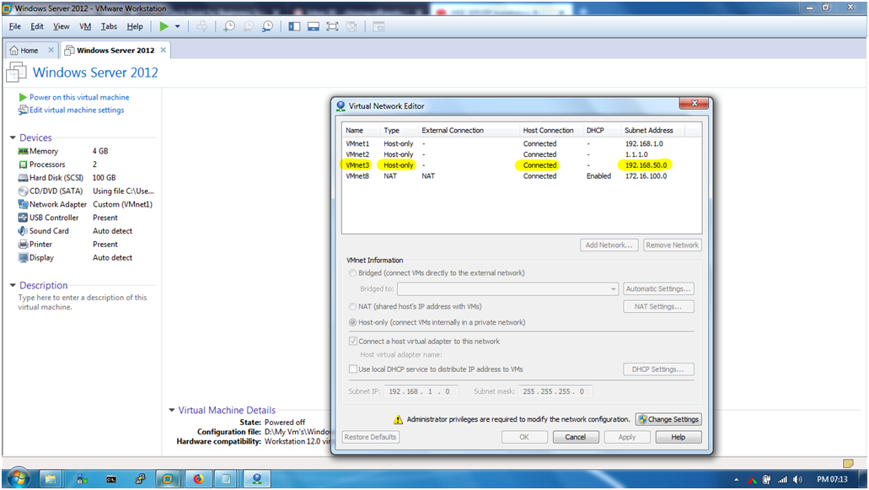Select the Display device

86,257
